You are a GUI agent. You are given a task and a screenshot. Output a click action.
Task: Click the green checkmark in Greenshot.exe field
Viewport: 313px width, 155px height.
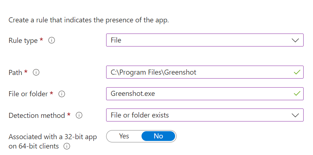pyautogui.click(x=297, y=93)
